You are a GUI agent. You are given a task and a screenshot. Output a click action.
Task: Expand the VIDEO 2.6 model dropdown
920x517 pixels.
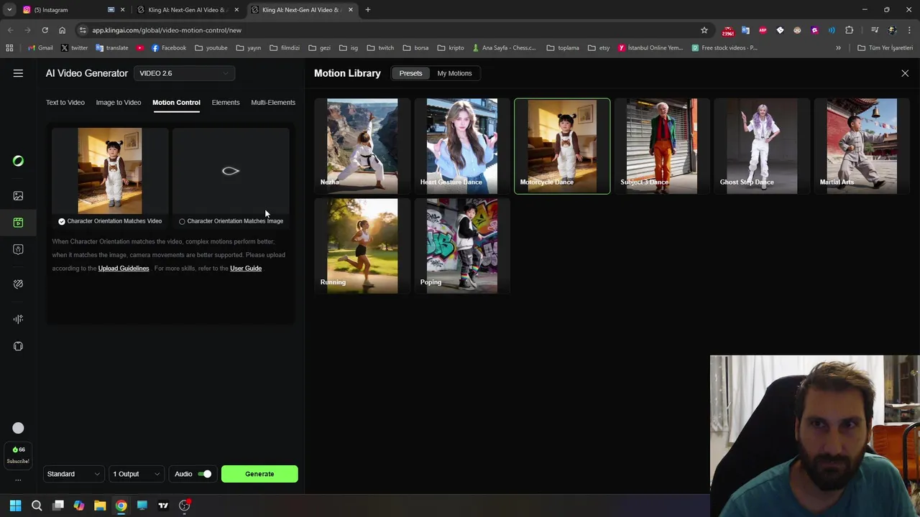point(185,73)
